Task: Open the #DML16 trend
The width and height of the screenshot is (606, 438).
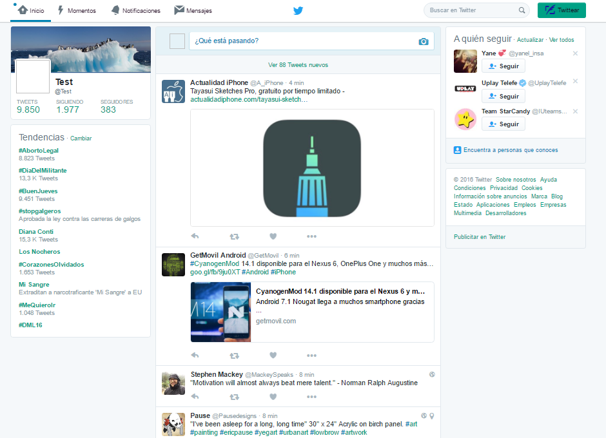Action: (x=30, y=325)
